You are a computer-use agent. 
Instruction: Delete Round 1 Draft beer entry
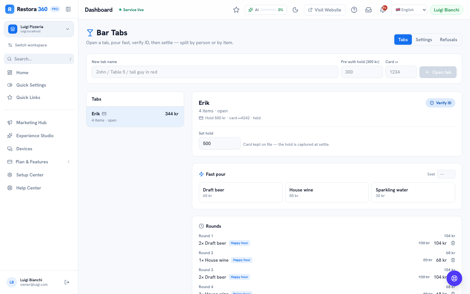453,243
